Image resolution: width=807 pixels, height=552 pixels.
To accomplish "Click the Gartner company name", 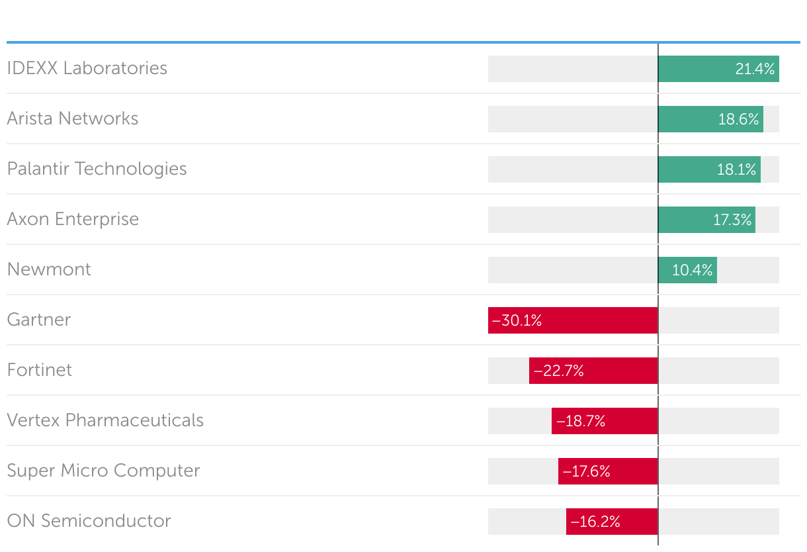I will (39, 320).
